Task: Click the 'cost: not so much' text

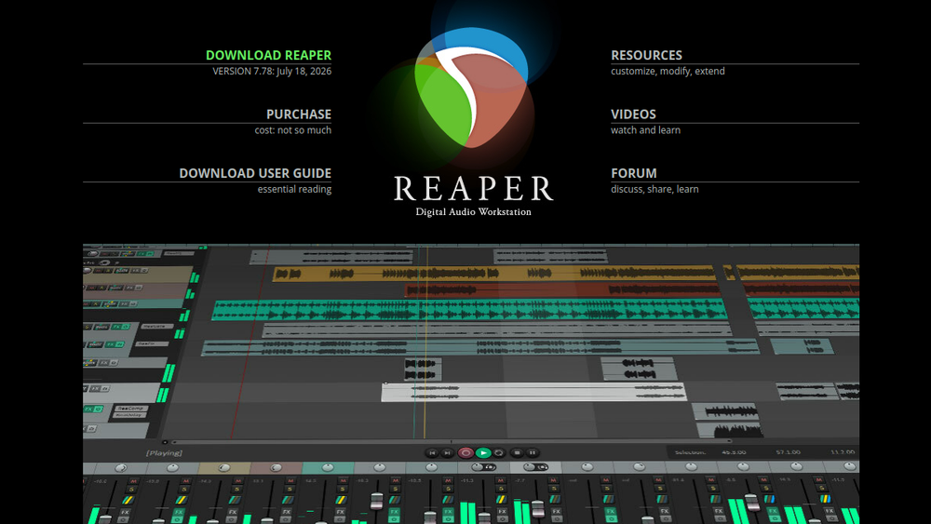Action: point(292,130)
